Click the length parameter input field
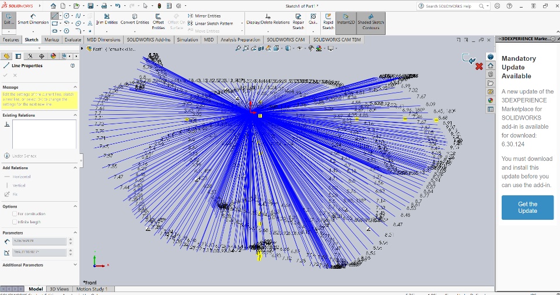The image size is (560, 295). (x=39, y=241)
